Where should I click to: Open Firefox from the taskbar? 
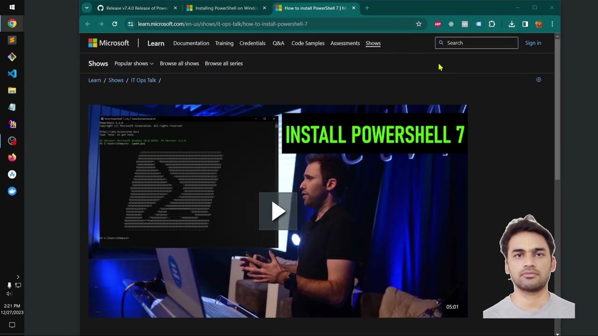pos(12,158)
